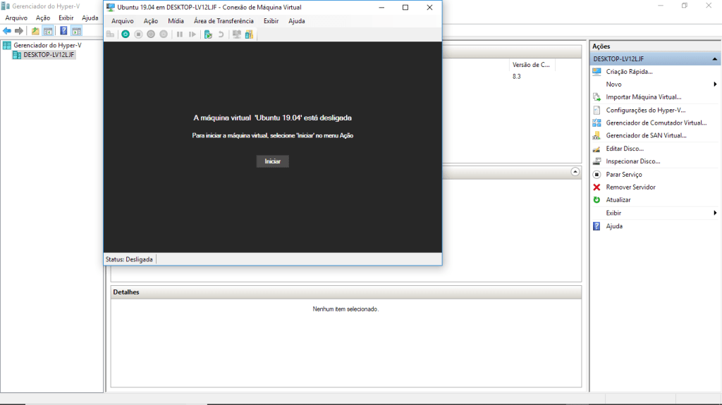Click the blue Help icon in Hyper-V toolbar
Screen dimensions: 722x405
tap(63, 31)
